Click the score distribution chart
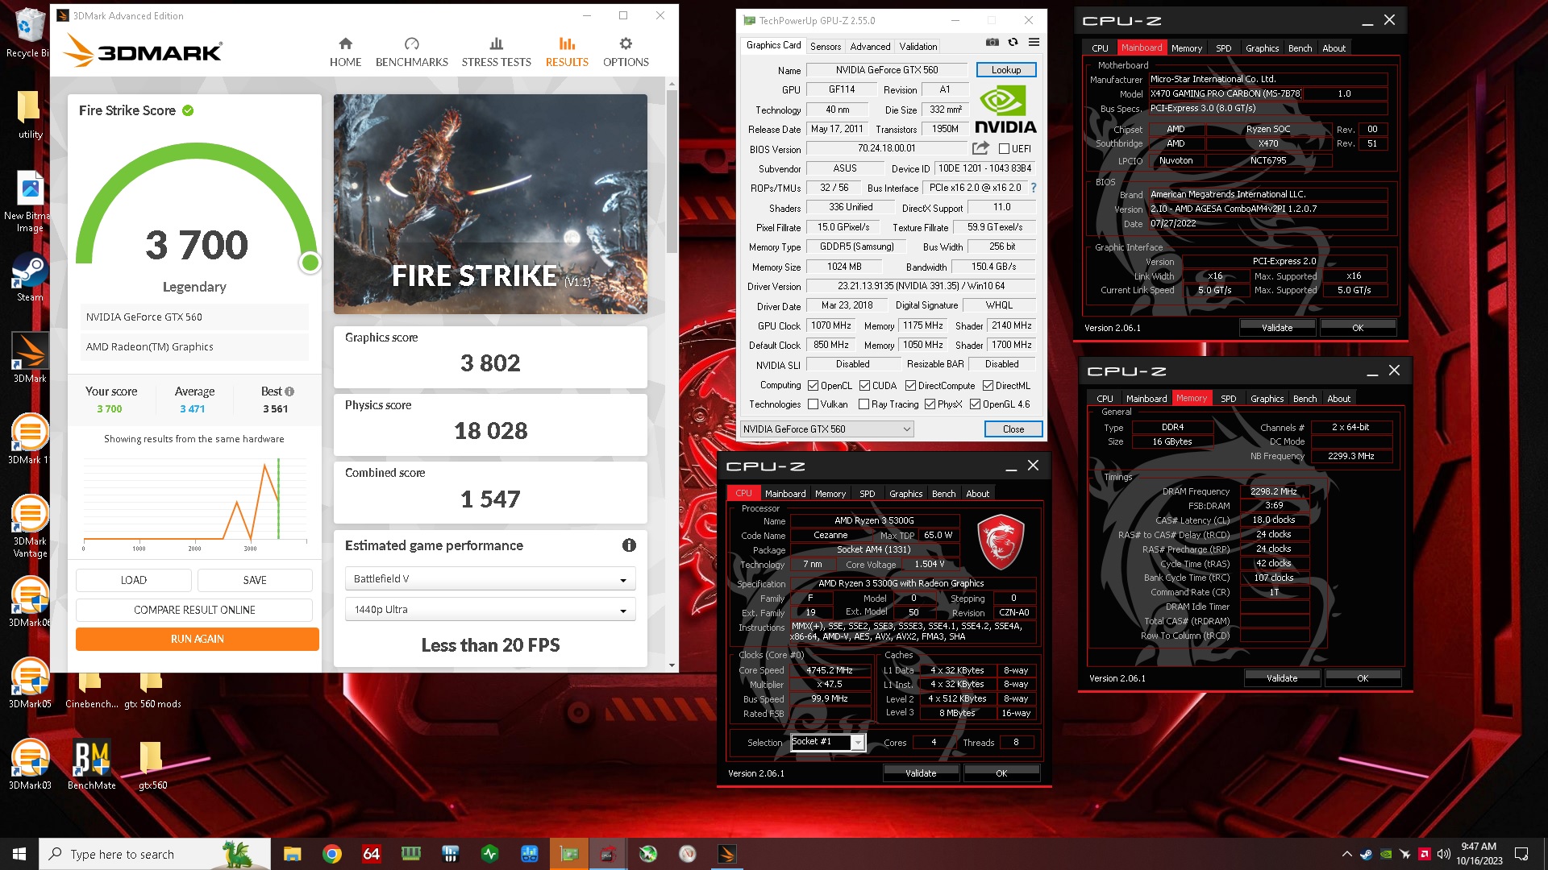 click(x=194, y=503)
